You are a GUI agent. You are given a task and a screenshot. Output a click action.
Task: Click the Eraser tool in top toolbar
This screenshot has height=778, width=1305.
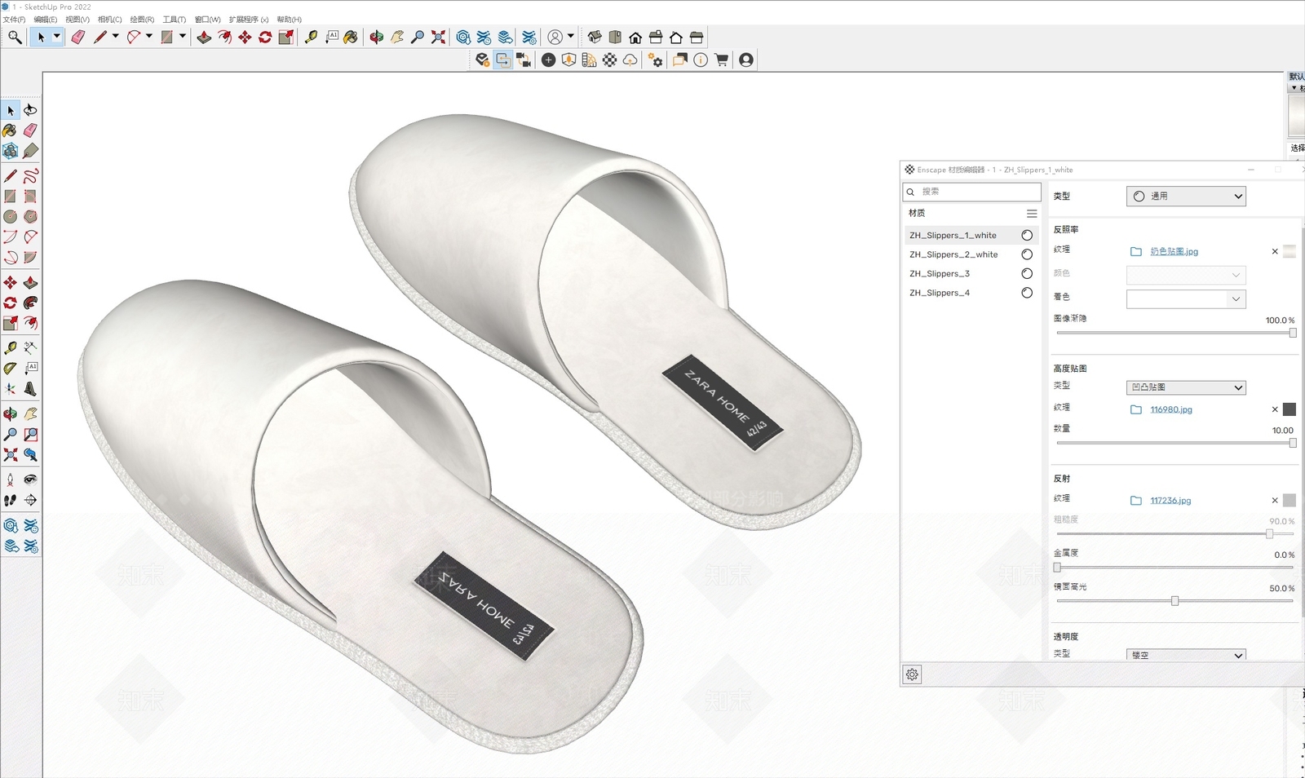point(77,37)
